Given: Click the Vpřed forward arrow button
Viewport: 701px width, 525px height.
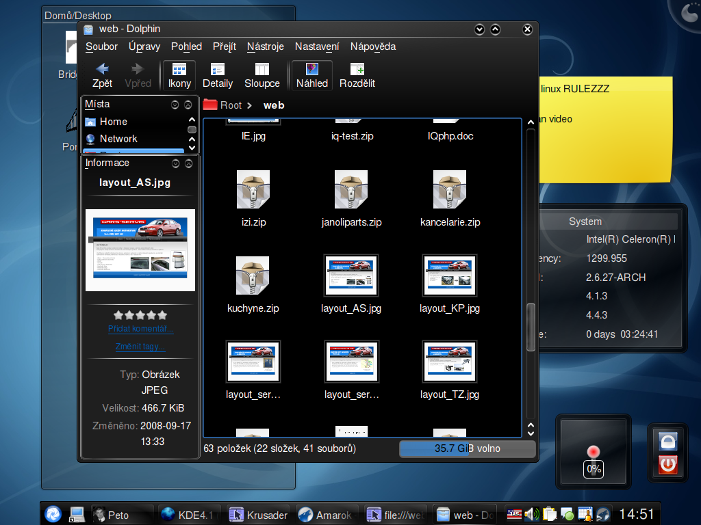Looking at the screenshot, I should (x=138, y=75).
